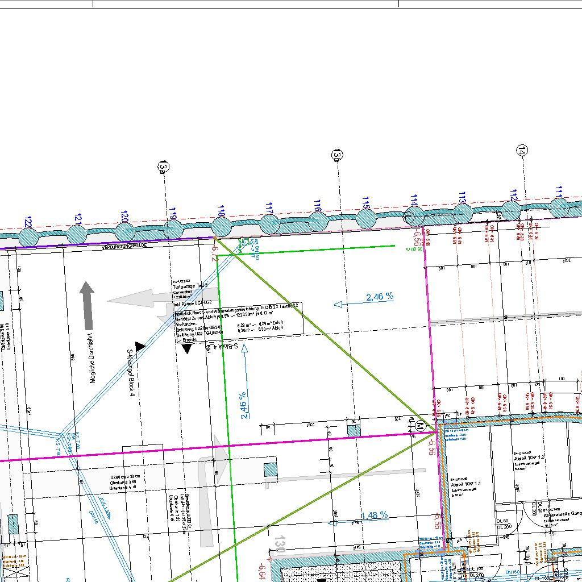Click the black section triangle marker
582x582 pixels.
pos(186,349)
